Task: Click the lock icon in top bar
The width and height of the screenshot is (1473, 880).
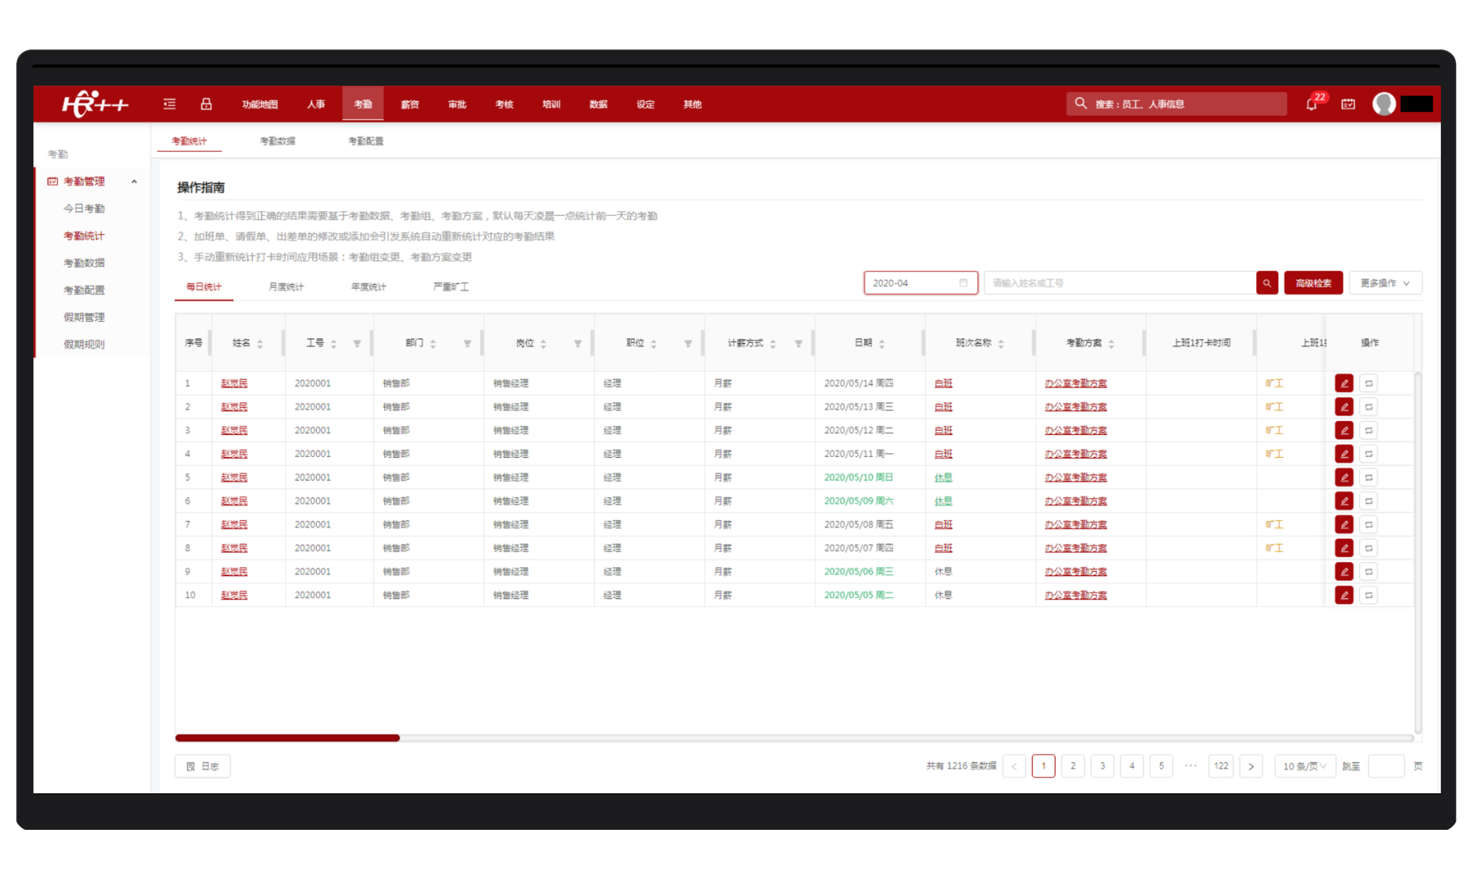Action: click(x=206, y=104)
